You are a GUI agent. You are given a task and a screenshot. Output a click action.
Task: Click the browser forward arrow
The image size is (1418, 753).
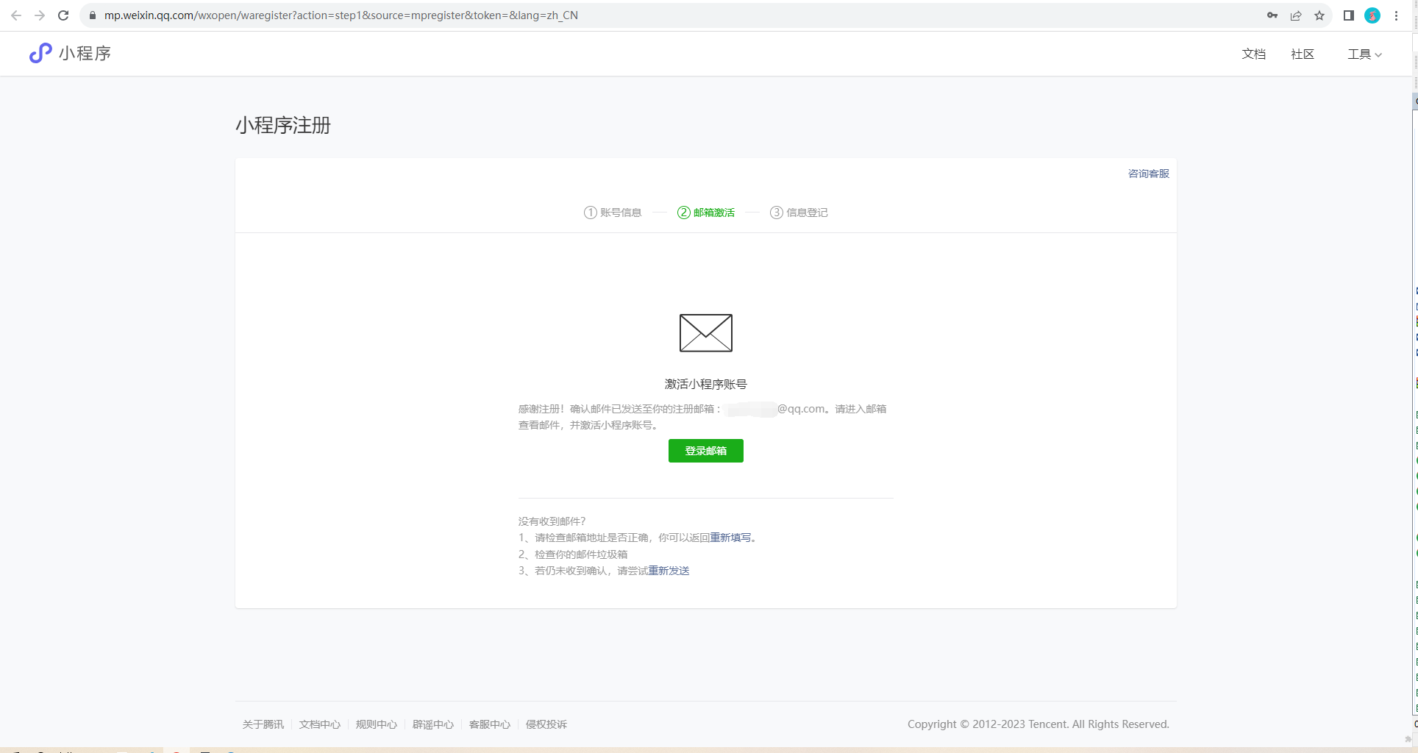(40, 15)
